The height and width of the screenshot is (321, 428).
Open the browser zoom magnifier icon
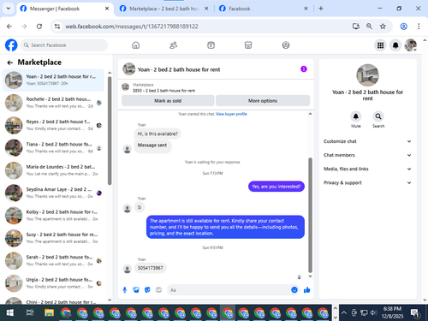tap(369, 27)
